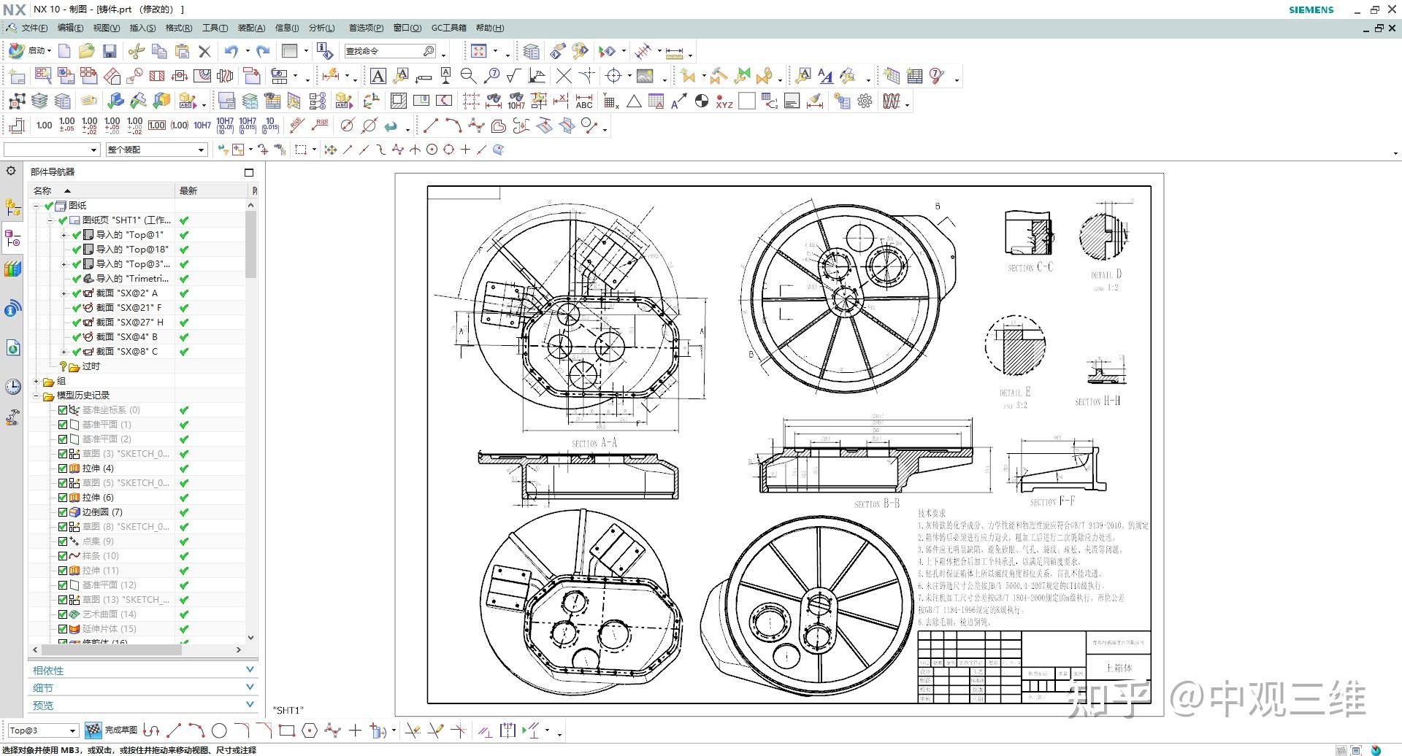
Task: Select the rectangle sketch tool
Action: (286, 730)
